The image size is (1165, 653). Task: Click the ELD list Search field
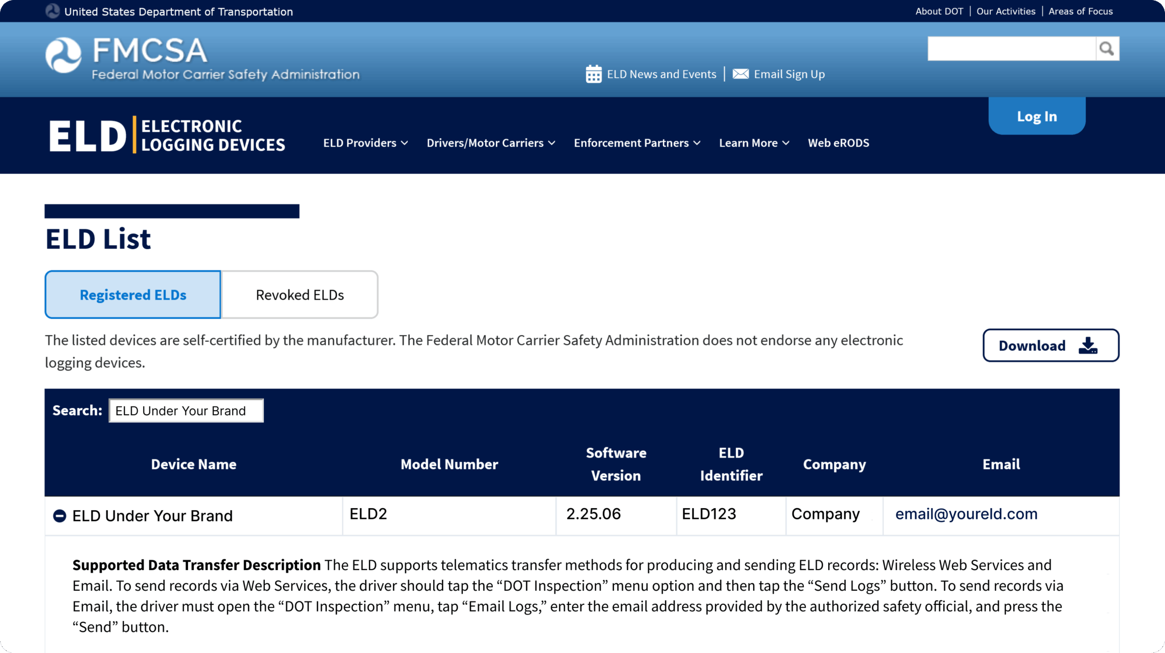point(186,411)
